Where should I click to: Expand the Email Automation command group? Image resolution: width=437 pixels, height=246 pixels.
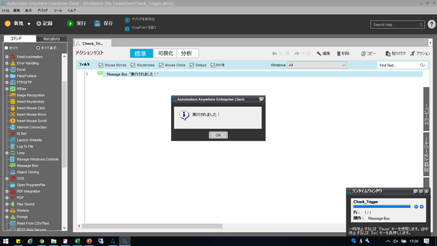[x=7, y=57]
